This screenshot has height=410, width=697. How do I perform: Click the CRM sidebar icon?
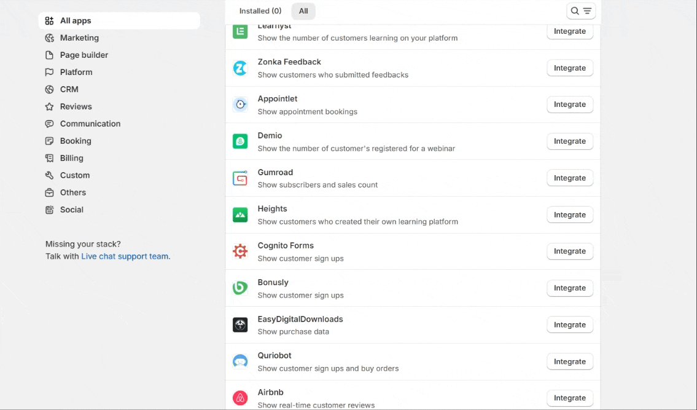point(49,90)
